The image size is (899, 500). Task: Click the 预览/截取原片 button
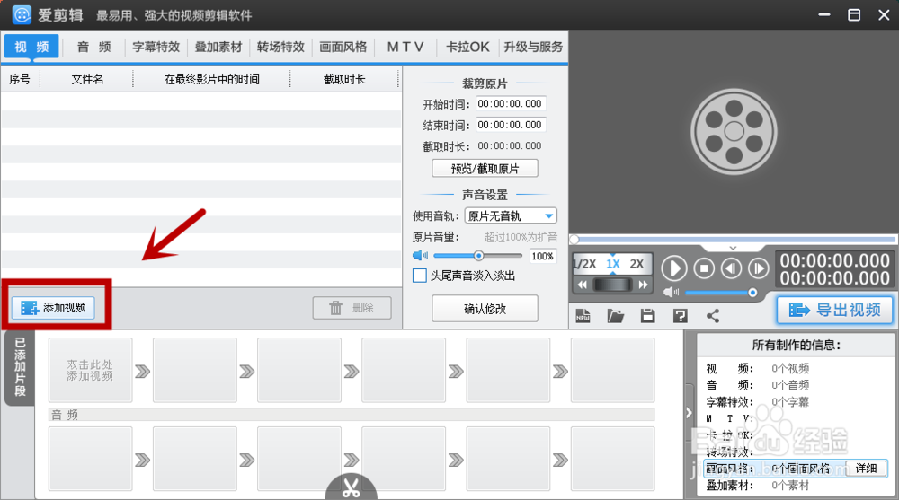[485, 169]
